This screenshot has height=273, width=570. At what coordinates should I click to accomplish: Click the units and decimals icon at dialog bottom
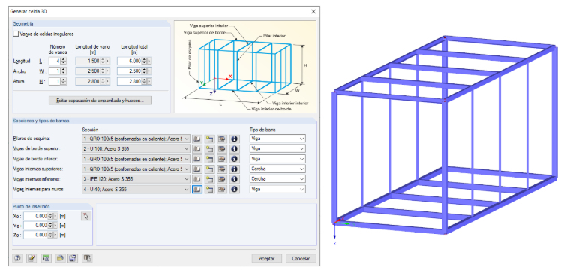(x=46, y=258)
